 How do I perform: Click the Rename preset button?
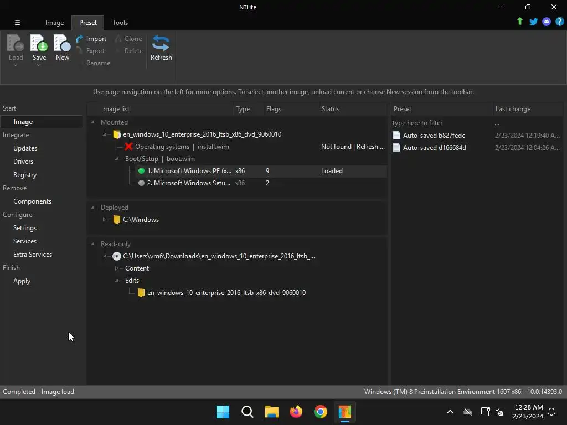(98, 63)
